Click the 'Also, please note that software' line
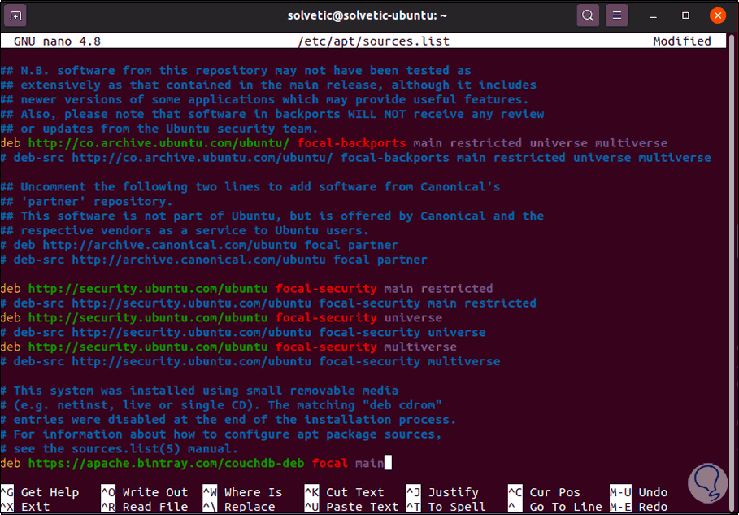This screenshot has height=515, width=739. coord(272,115)
